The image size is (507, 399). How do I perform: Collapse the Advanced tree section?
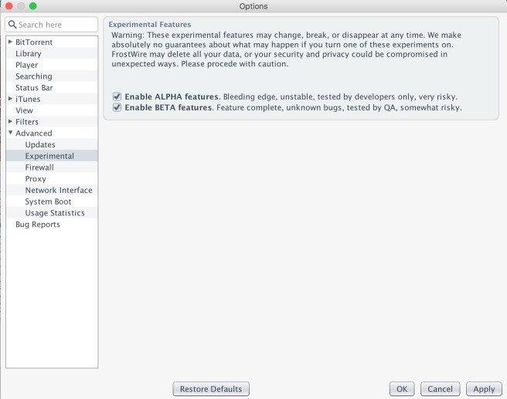[10, 134]
